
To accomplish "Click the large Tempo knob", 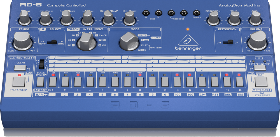I will [21, 41].
